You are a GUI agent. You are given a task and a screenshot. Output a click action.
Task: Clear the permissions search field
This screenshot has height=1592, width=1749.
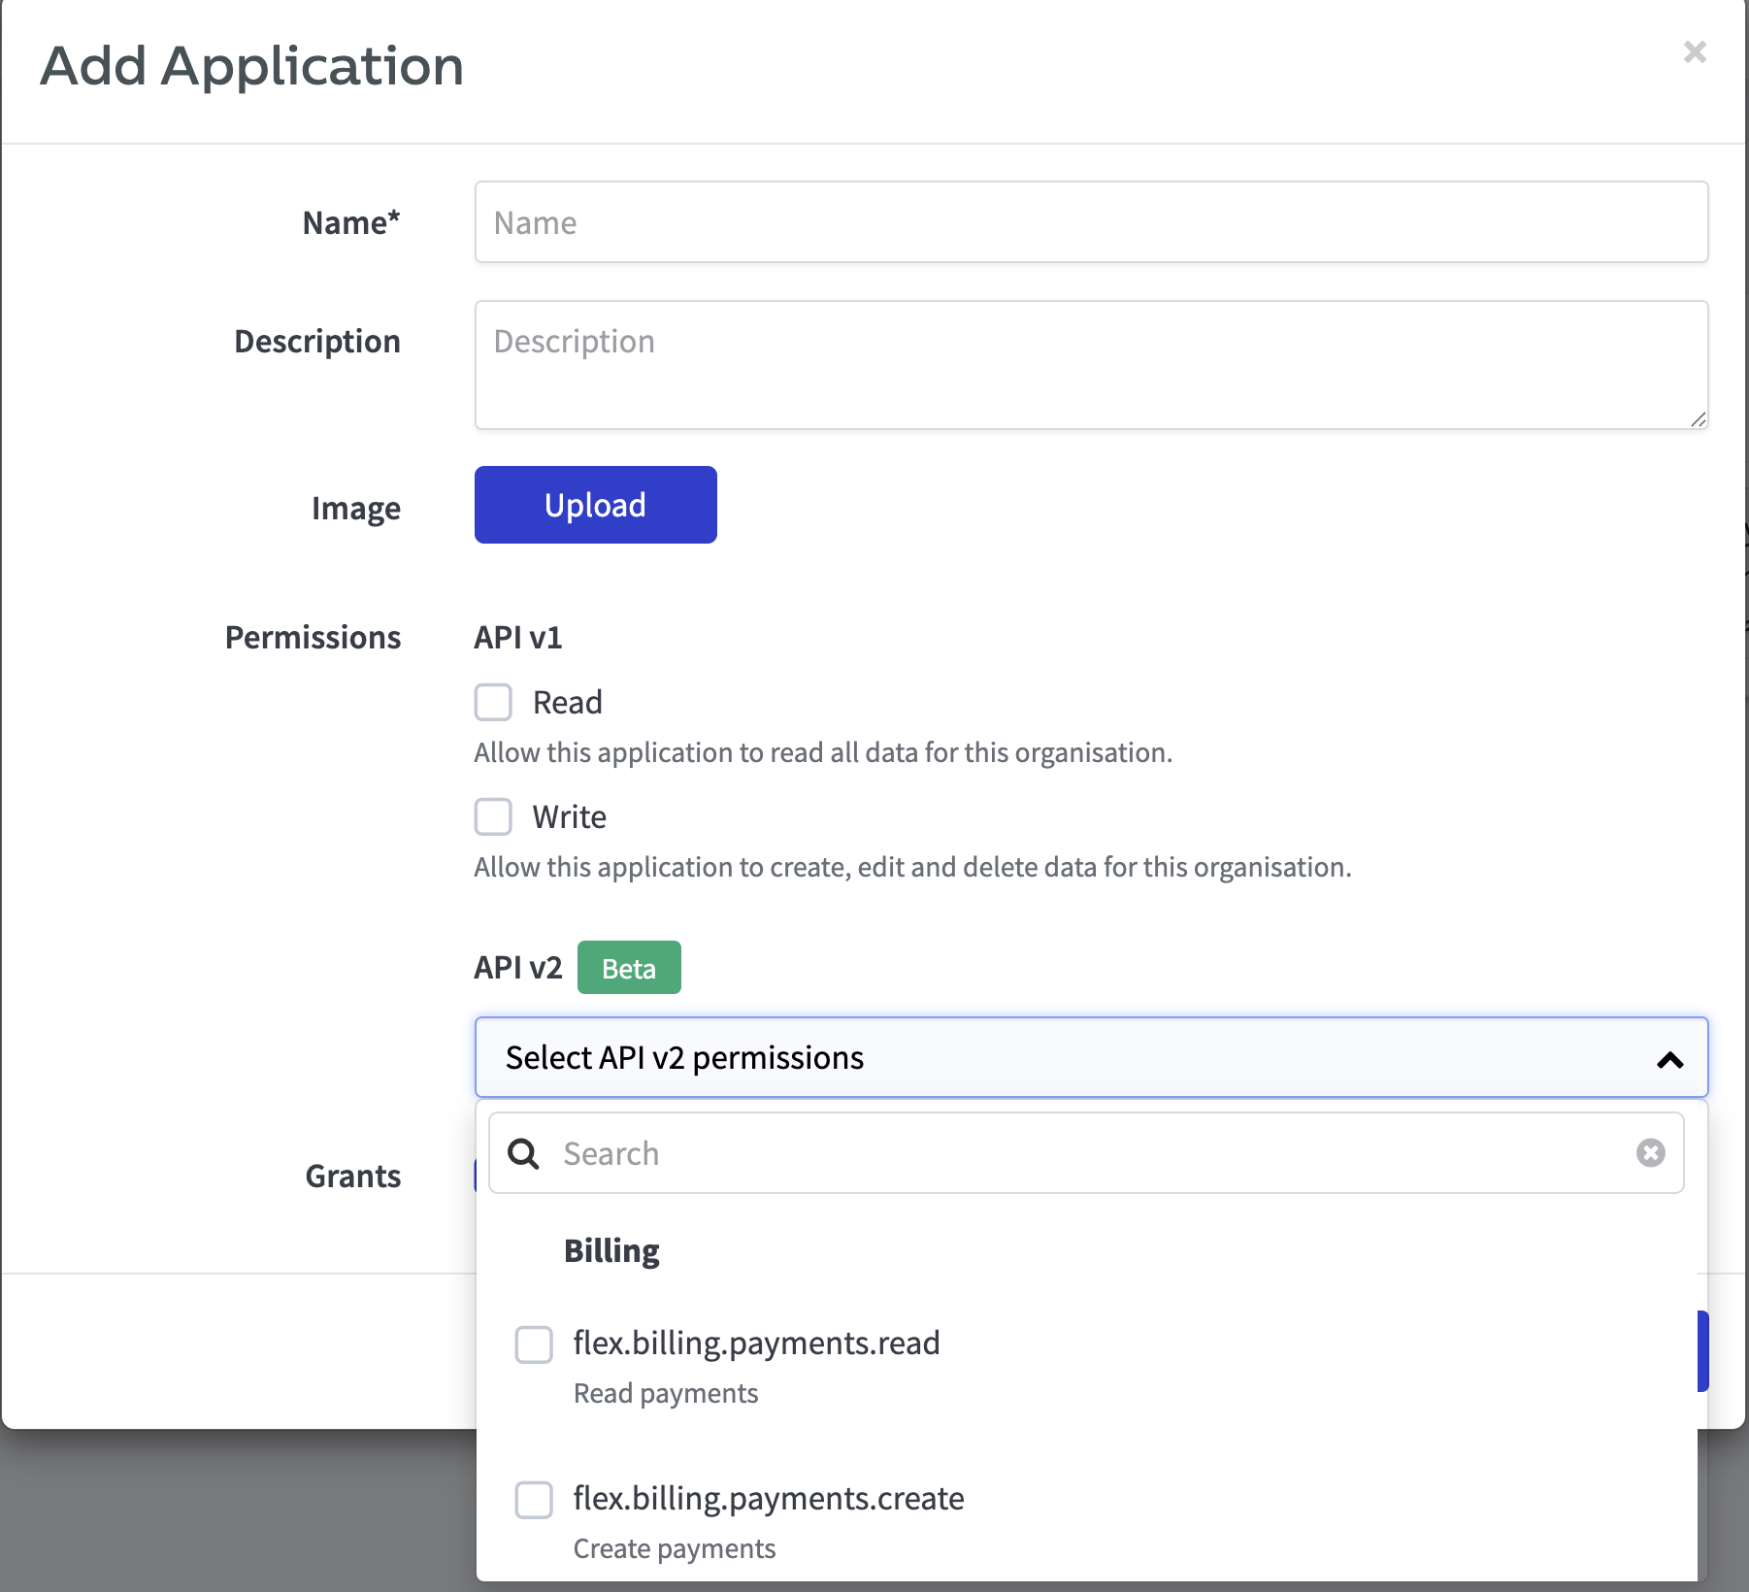click(1650, 1153)
